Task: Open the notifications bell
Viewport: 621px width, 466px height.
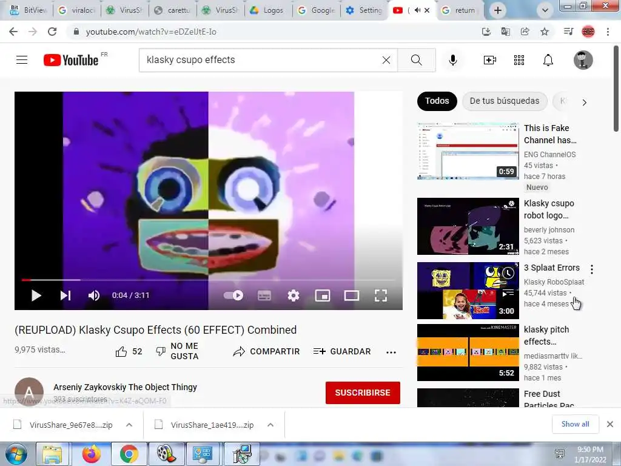Action: tap(548, 60)
